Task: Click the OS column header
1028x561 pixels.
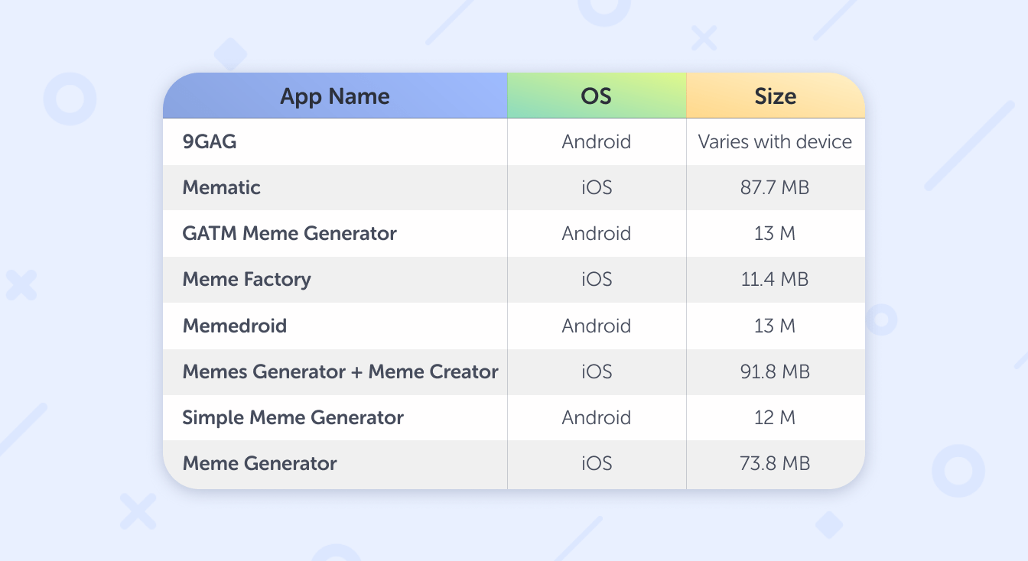Action: (596, 96)
